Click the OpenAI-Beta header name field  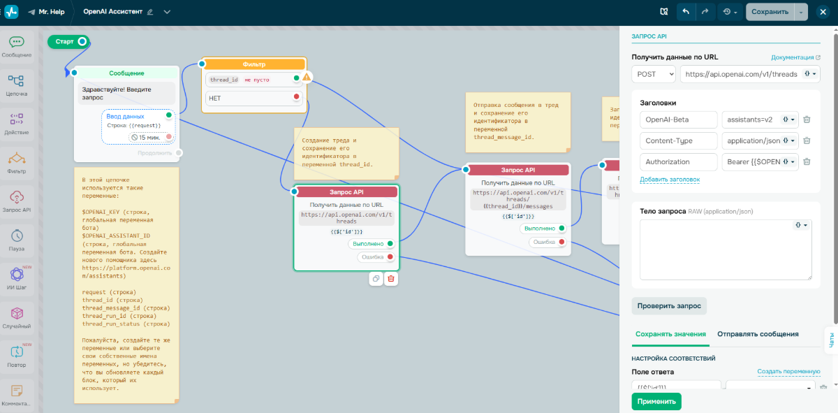coord(679,120)
